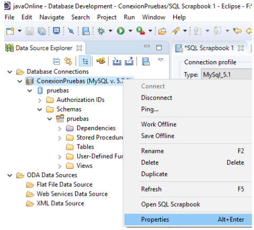254x230 pixels.
Task: Close the SQL Scrapbook 1 tab
Action: point(241,48)
